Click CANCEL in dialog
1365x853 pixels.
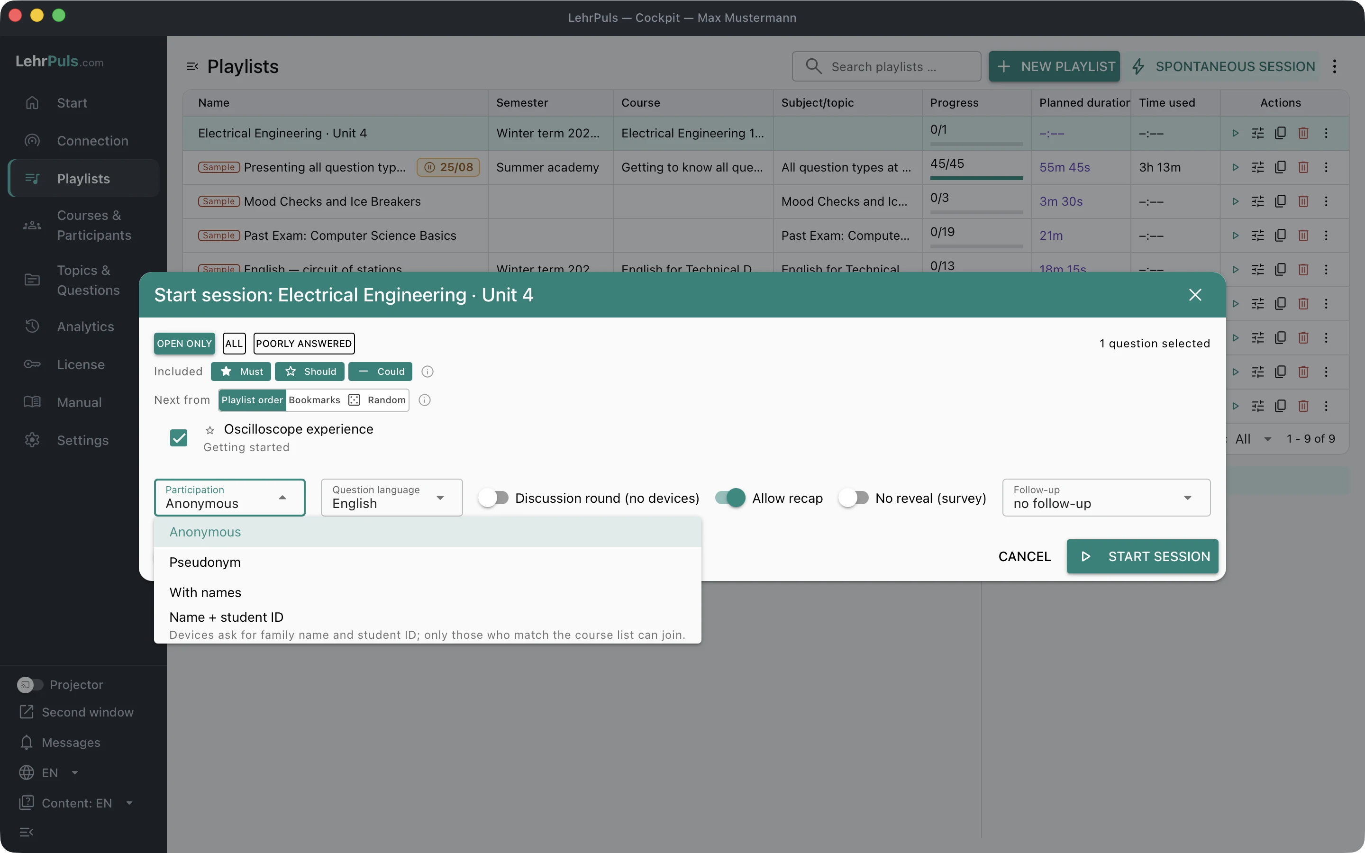pyautogui.click(x=1024, y=556)
